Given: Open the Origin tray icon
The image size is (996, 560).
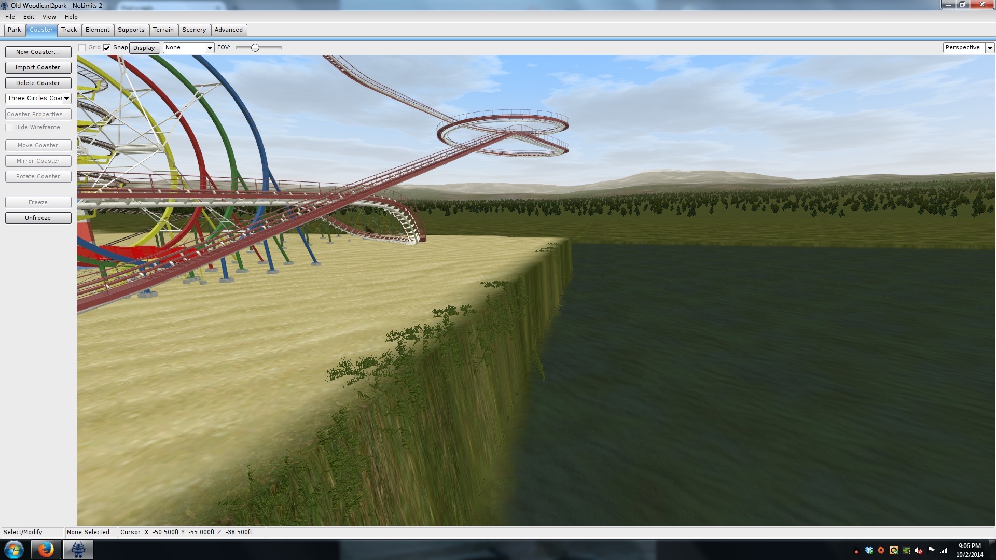Looking at the screenshot, I should coord(881,551).
